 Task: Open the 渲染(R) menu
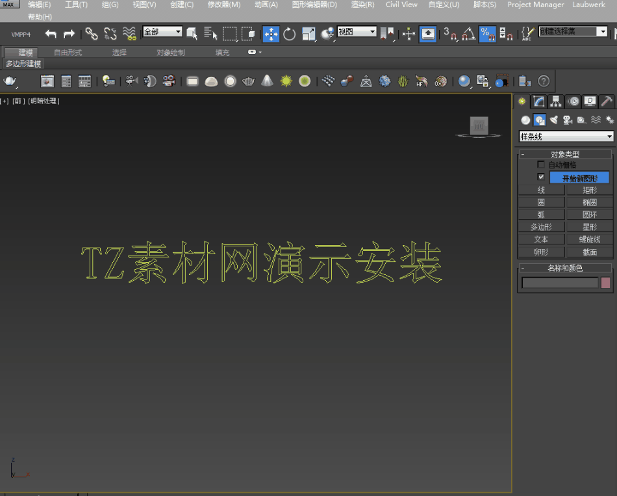tap(362, 5)
